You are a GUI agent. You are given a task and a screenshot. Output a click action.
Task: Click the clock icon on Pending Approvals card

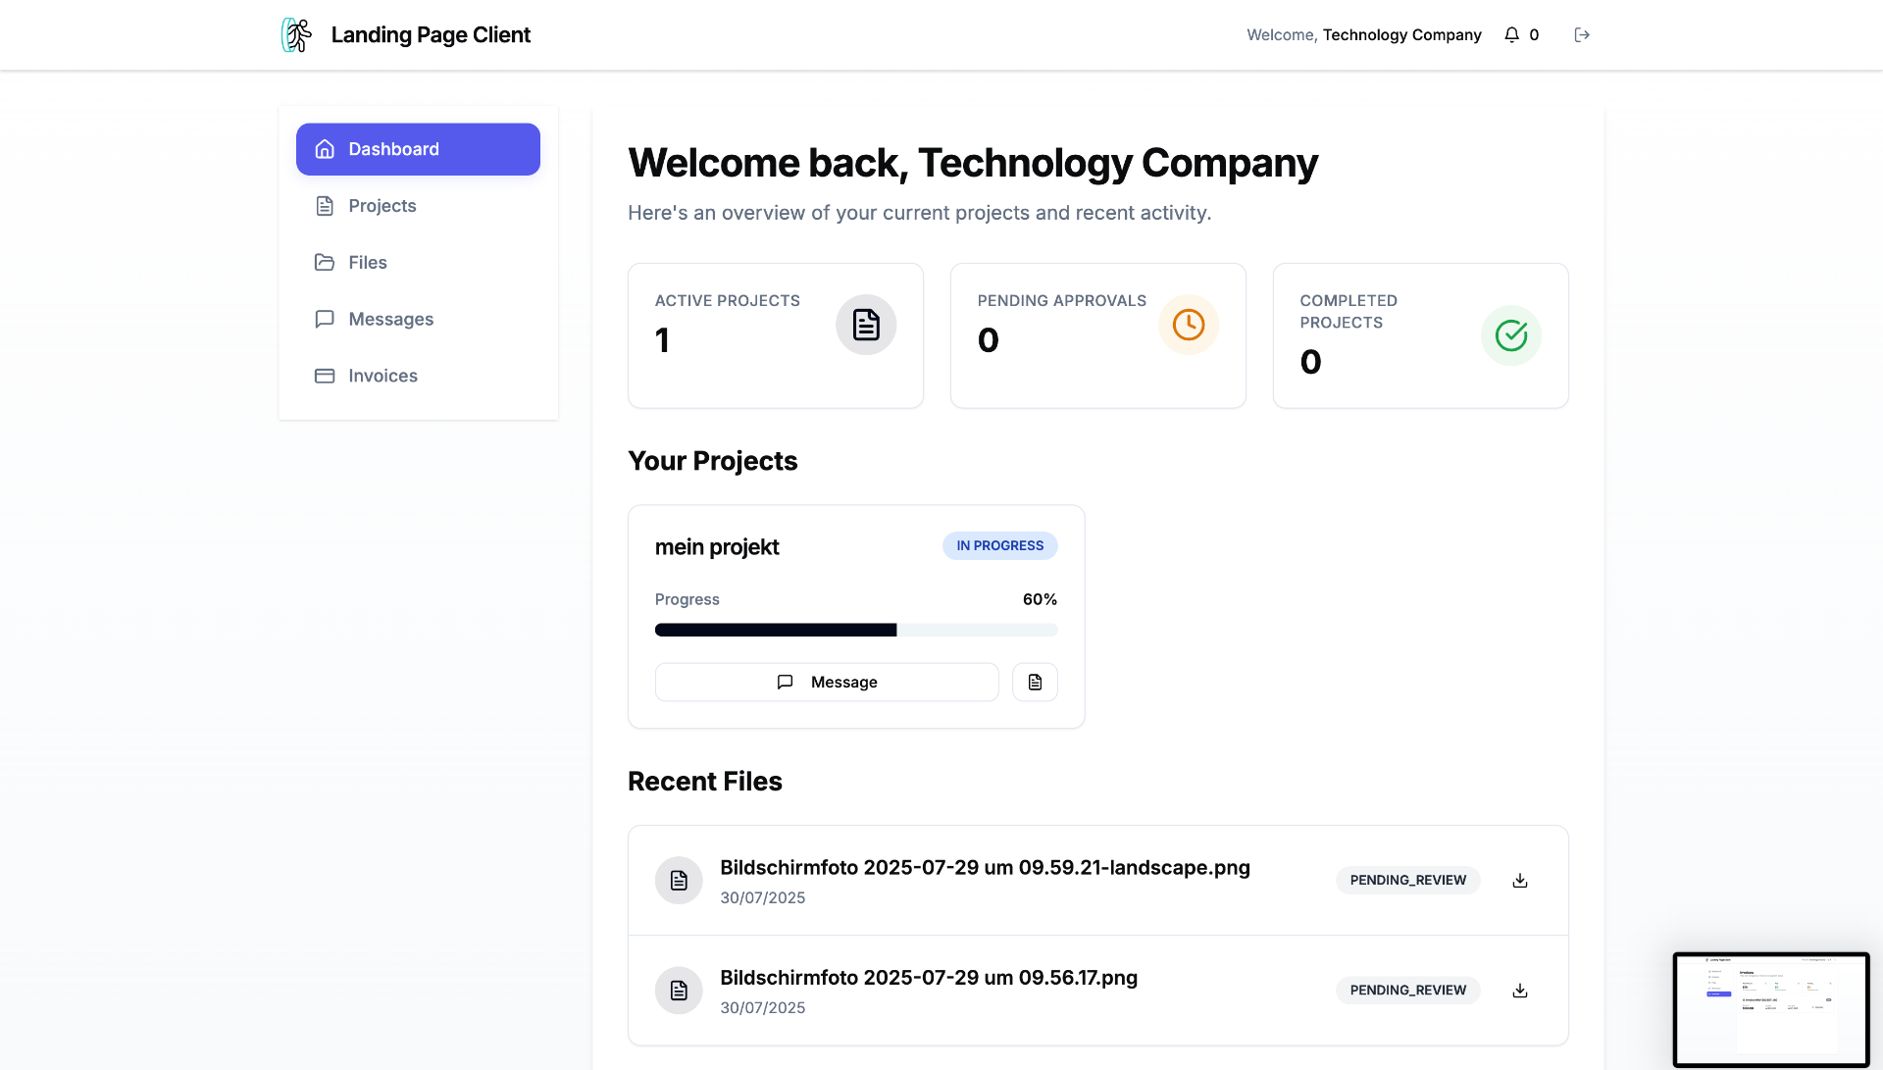point(1189,325)
